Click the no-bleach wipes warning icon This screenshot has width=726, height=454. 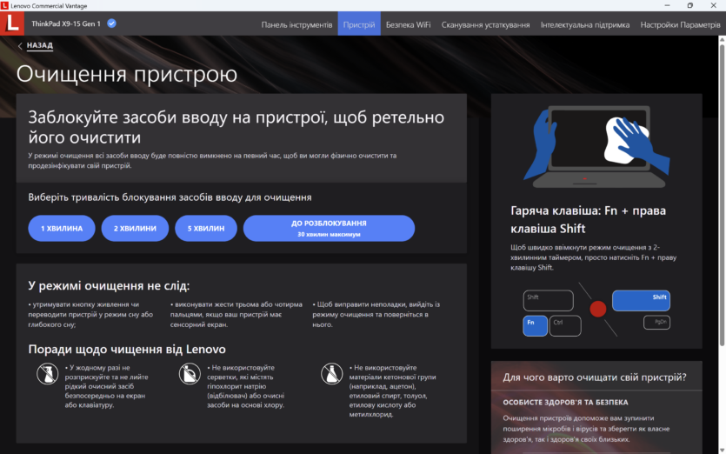click(x=190, y=373)
